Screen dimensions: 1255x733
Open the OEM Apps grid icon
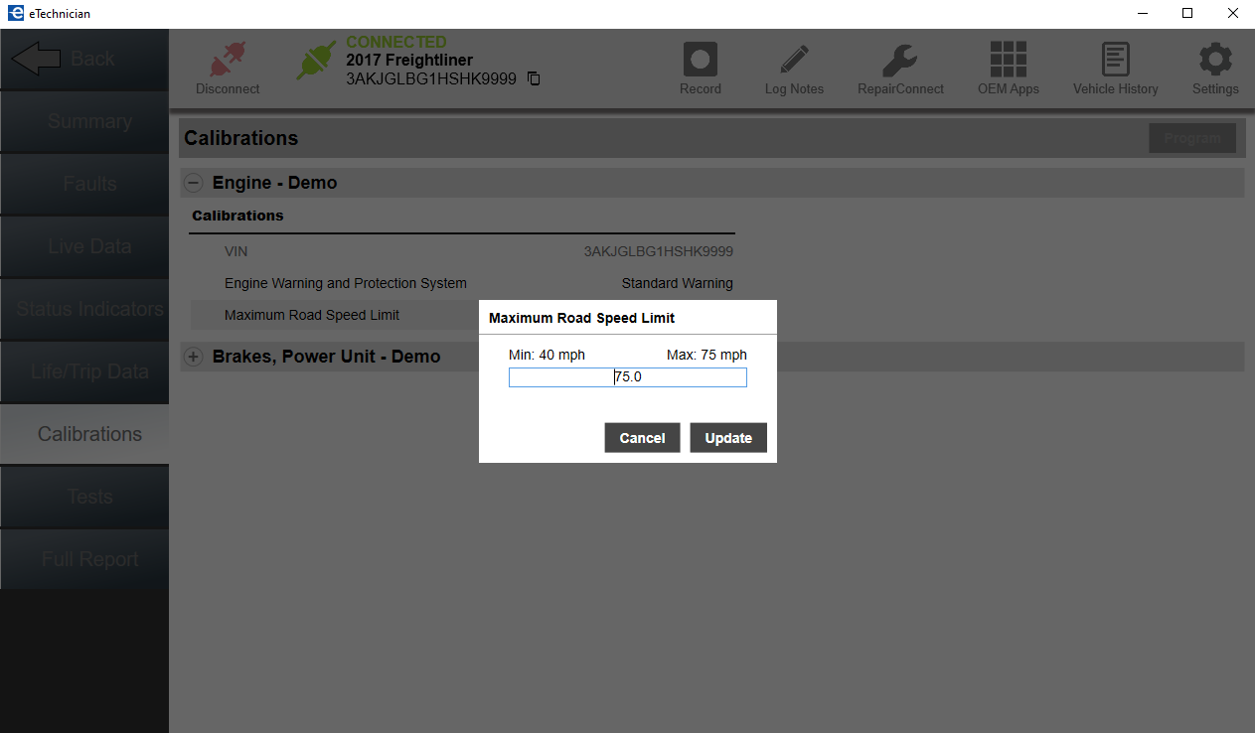pos(1008,61)
